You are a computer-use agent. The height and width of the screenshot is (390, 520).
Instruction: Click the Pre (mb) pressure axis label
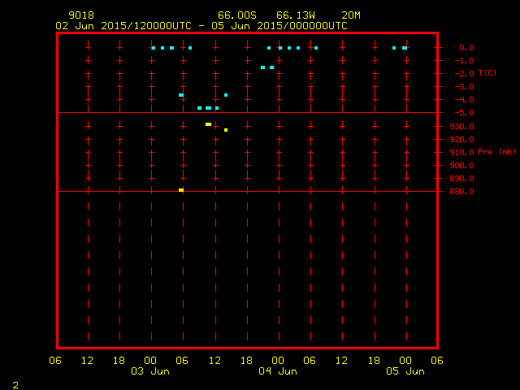tap(496, 152)
